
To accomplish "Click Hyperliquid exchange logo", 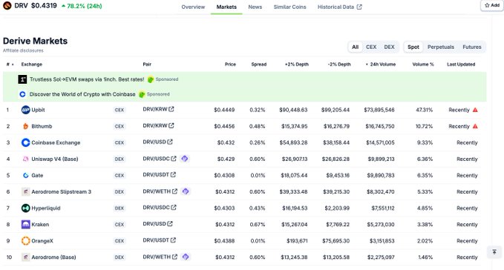I will coord(25,208).
